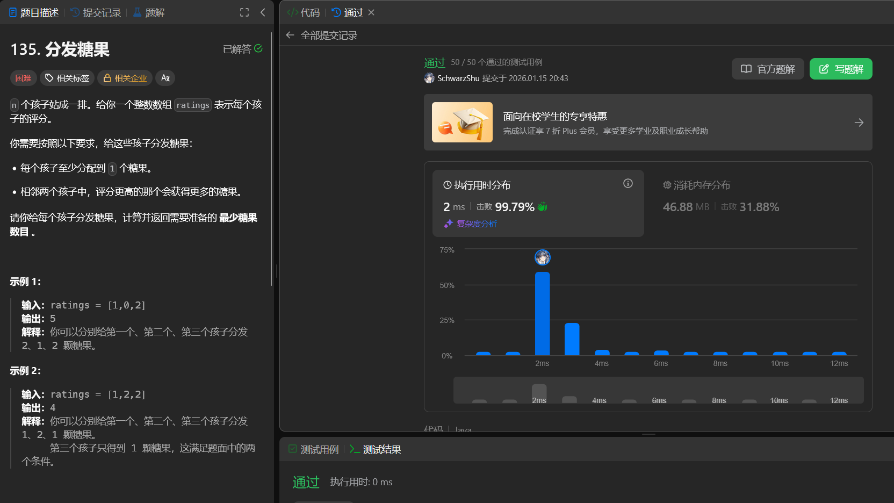
Task: Open the 代码 code tab
Action: tap(304, 12)
